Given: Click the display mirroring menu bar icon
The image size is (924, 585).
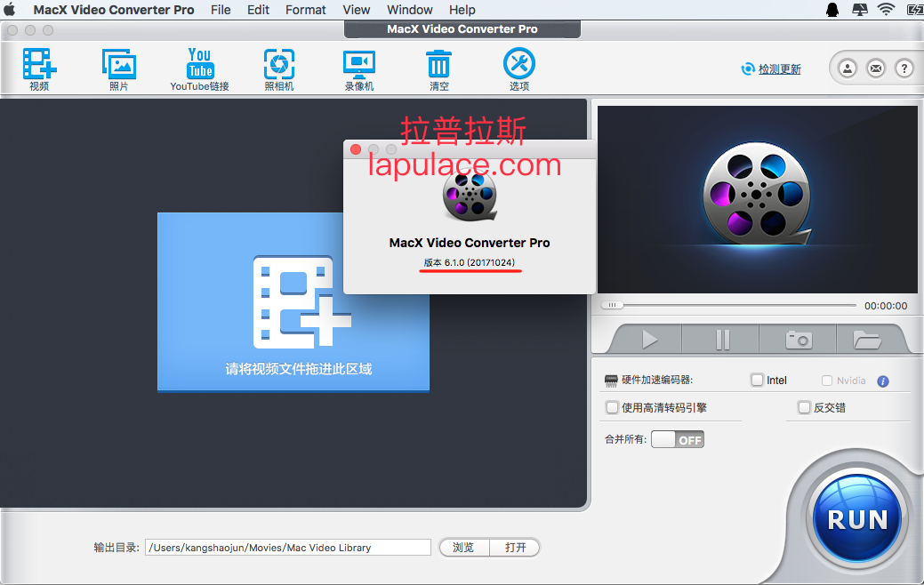Looking at the screenshot, I should [860, 10].
